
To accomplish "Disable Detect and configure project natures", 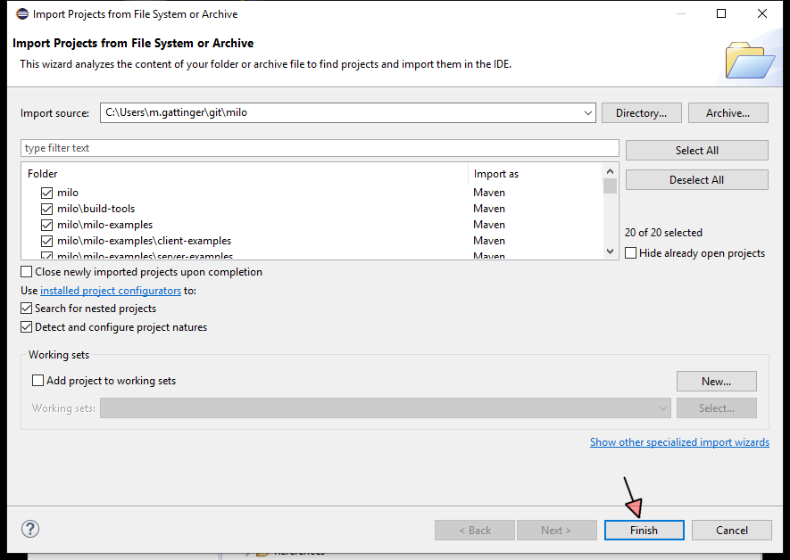I will coord(27,327).
